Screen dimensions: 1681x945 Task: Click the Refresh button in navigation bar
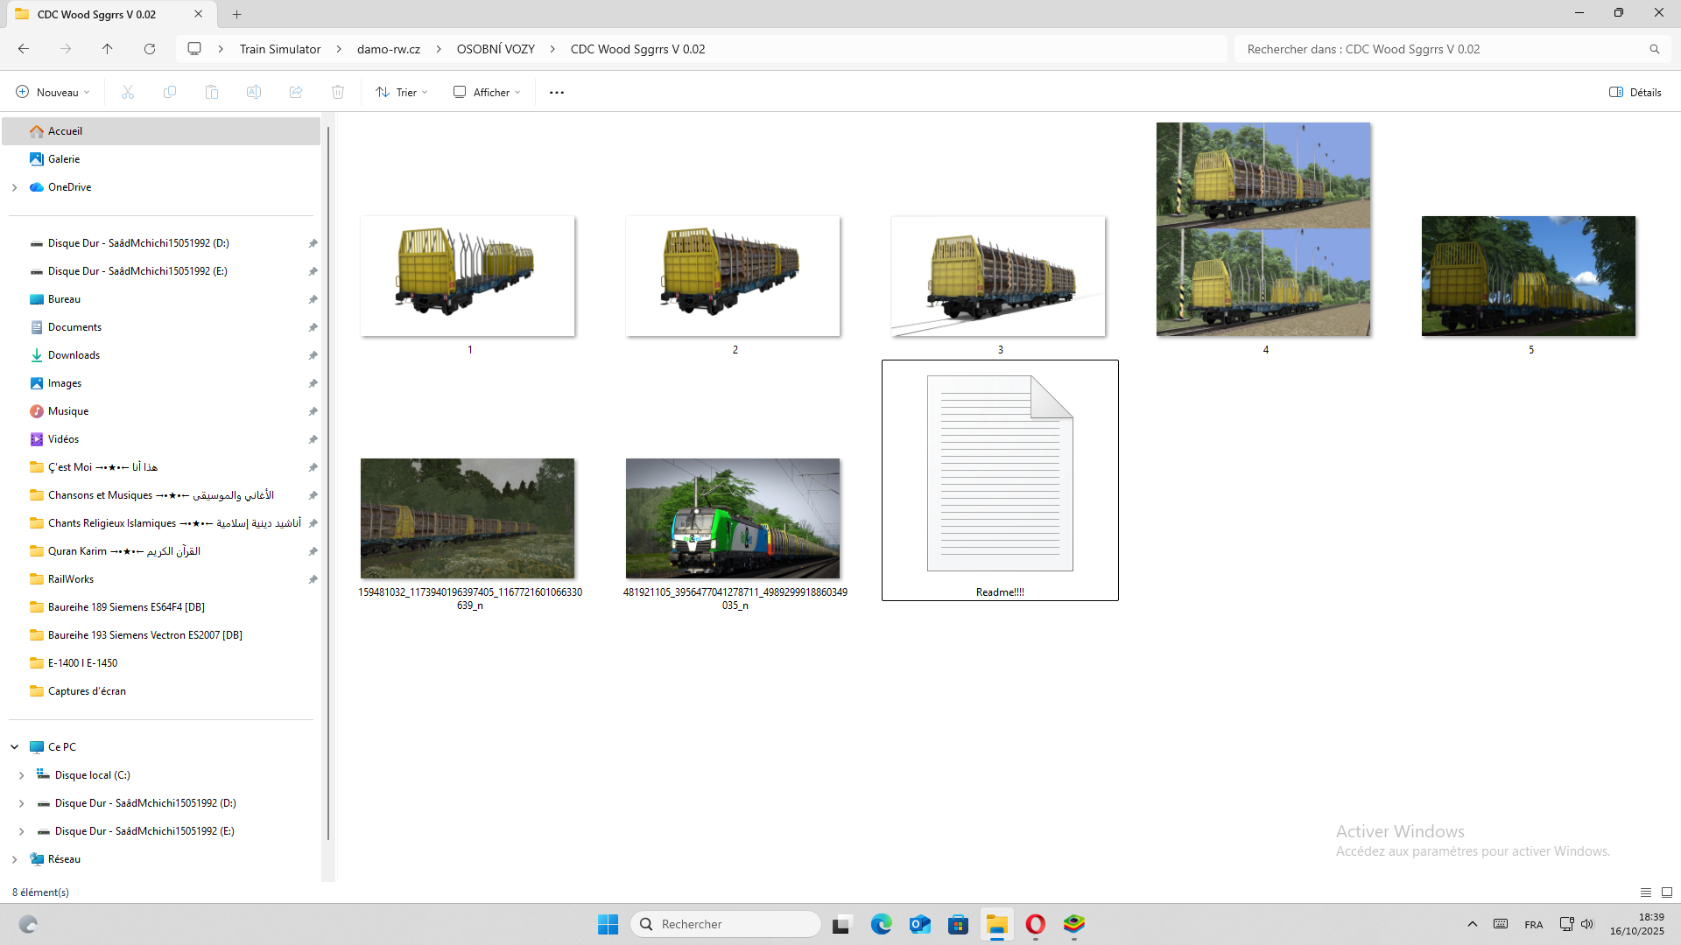[150, 49]
